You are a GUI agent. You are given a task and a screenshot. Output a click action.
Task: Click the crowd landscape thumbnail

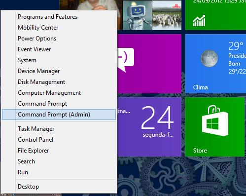(x=167, y=15)
